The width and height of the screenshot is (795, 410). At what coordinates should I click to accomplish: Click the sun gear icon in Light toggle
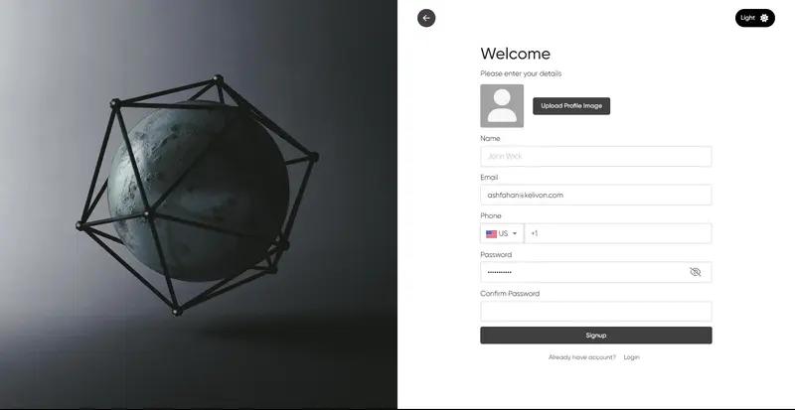pos(764,18)
